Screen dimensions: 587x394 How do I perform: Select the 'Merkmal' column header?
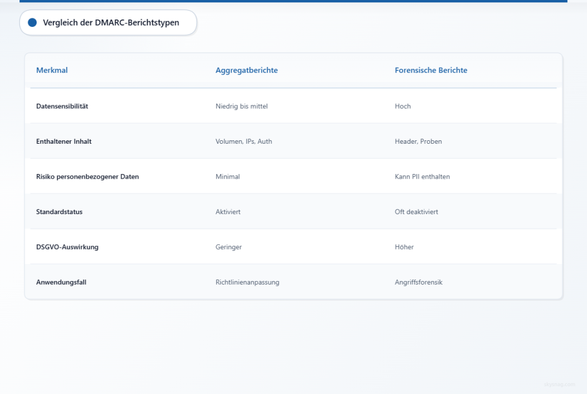pos(52,70)
